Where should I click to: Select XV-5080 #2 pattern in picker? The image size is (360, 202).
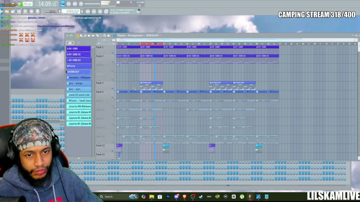(79, 54)
